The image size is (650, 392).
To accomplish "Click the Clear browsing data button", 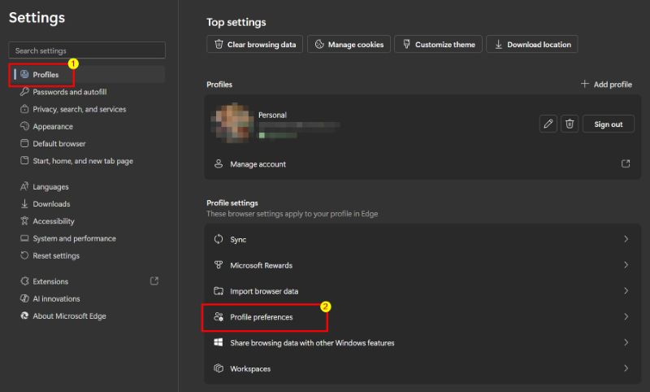I will [255, 45].
